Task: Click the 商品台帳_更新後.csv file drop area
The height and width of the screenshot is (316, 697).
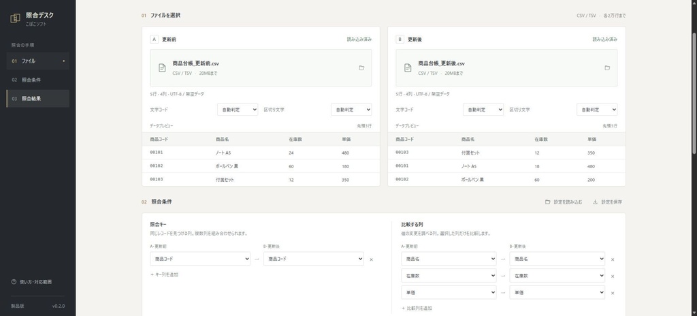Action: click(506, 67)
